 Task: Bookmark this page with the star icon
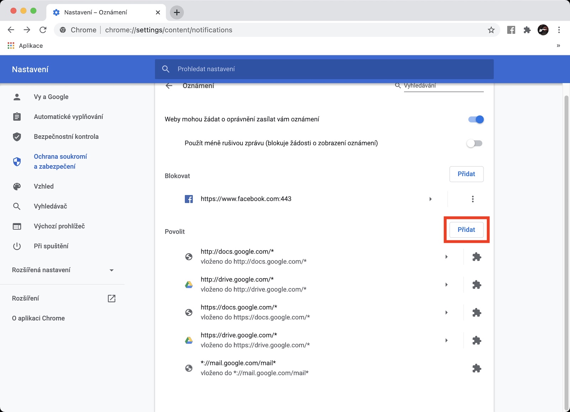[x=491, y=30]
